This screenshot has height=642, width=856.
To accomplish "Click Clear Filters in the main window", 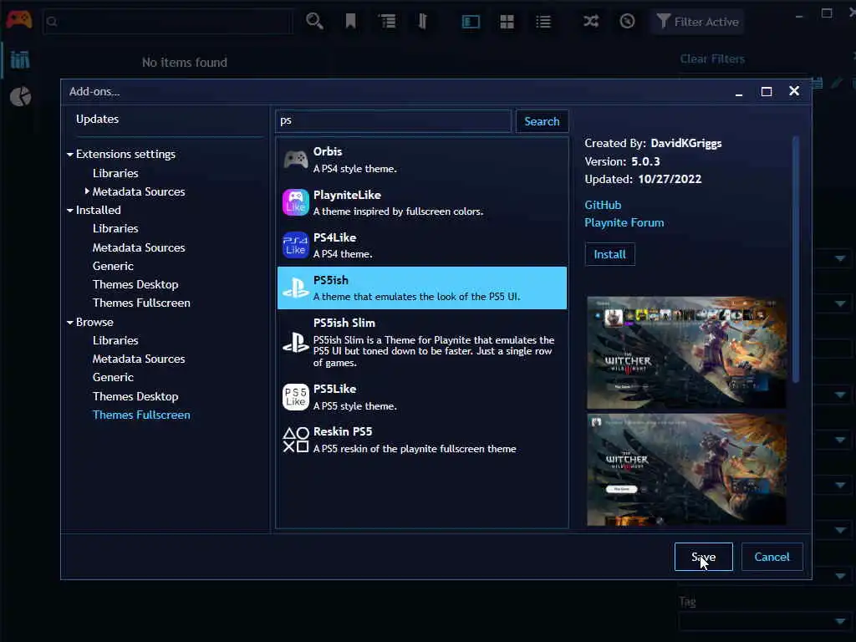I will [x=712, y=59].
